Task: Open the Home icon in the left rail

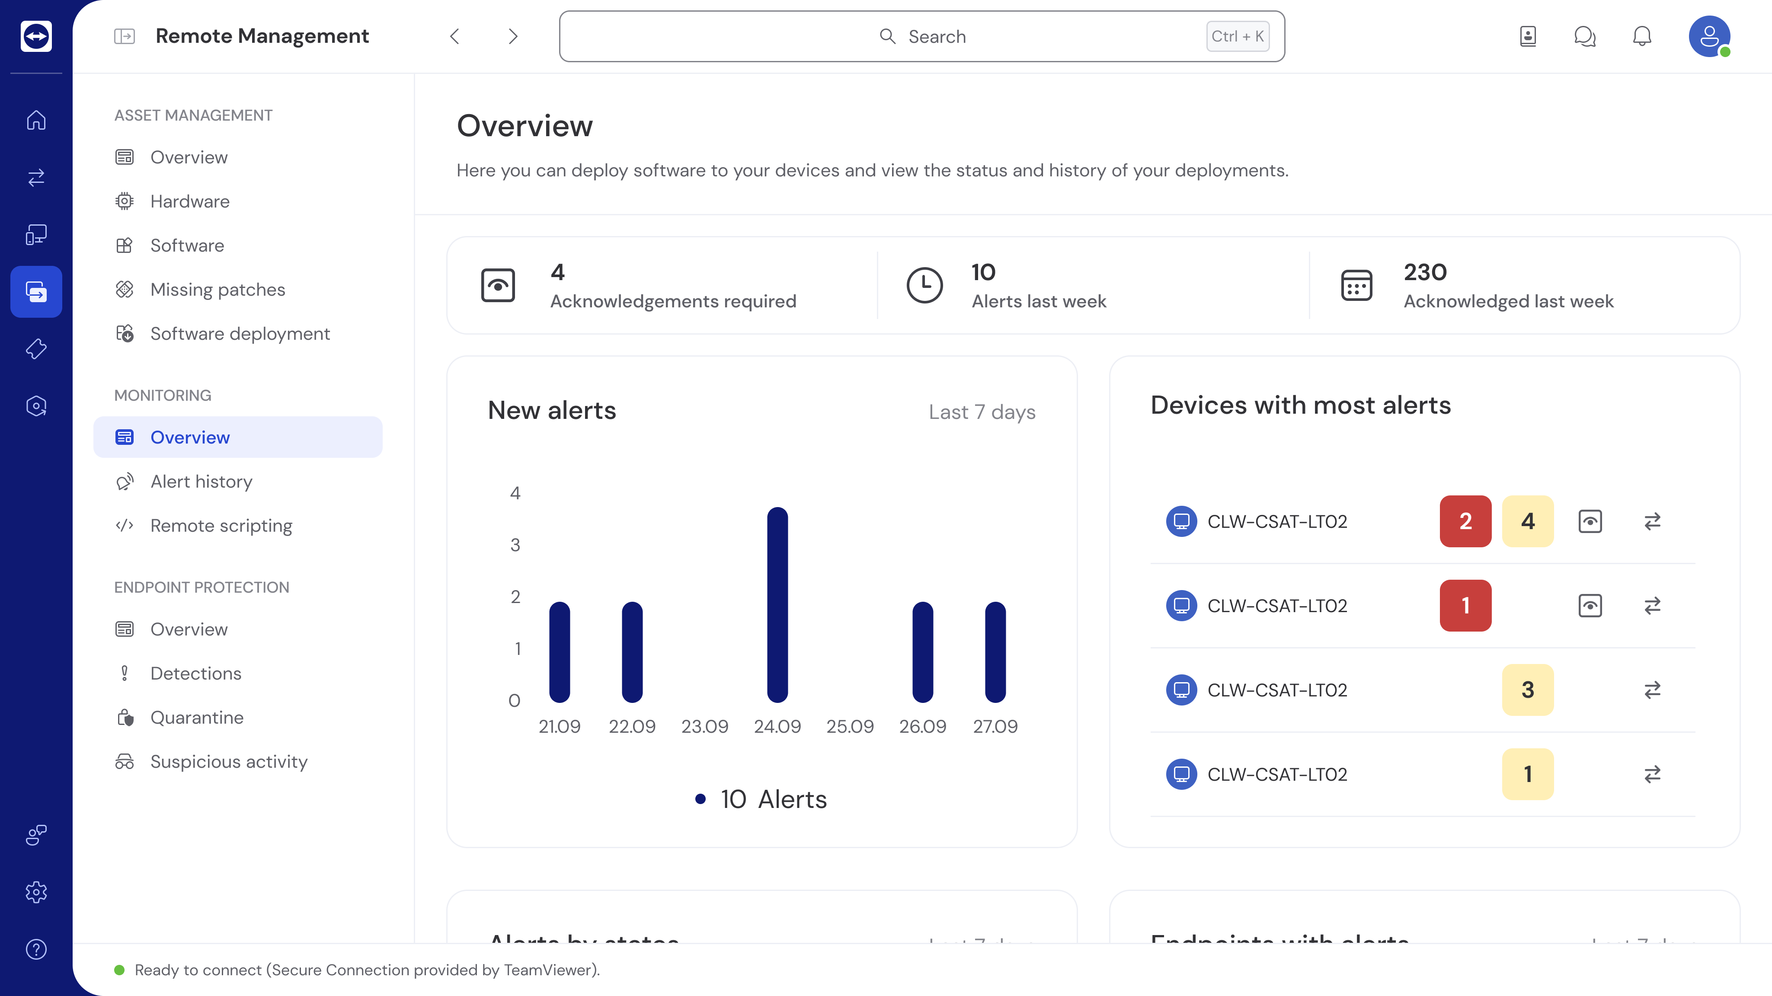Action: [36, 120]
